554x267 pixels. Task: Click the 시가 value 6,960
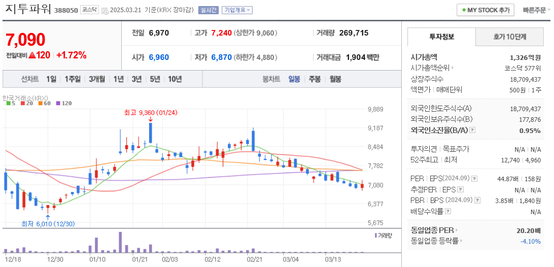[x=159, y=57]
